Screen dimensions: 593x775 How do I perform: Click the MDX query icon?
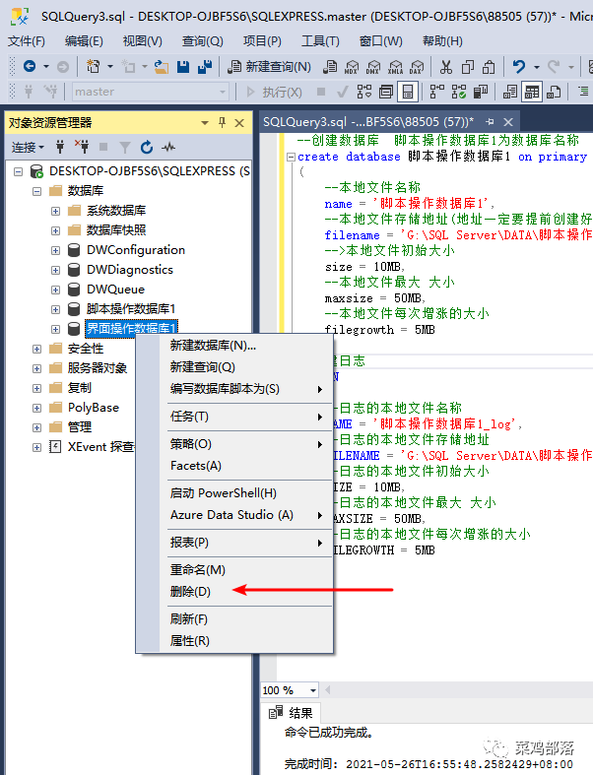coord(352,67)
